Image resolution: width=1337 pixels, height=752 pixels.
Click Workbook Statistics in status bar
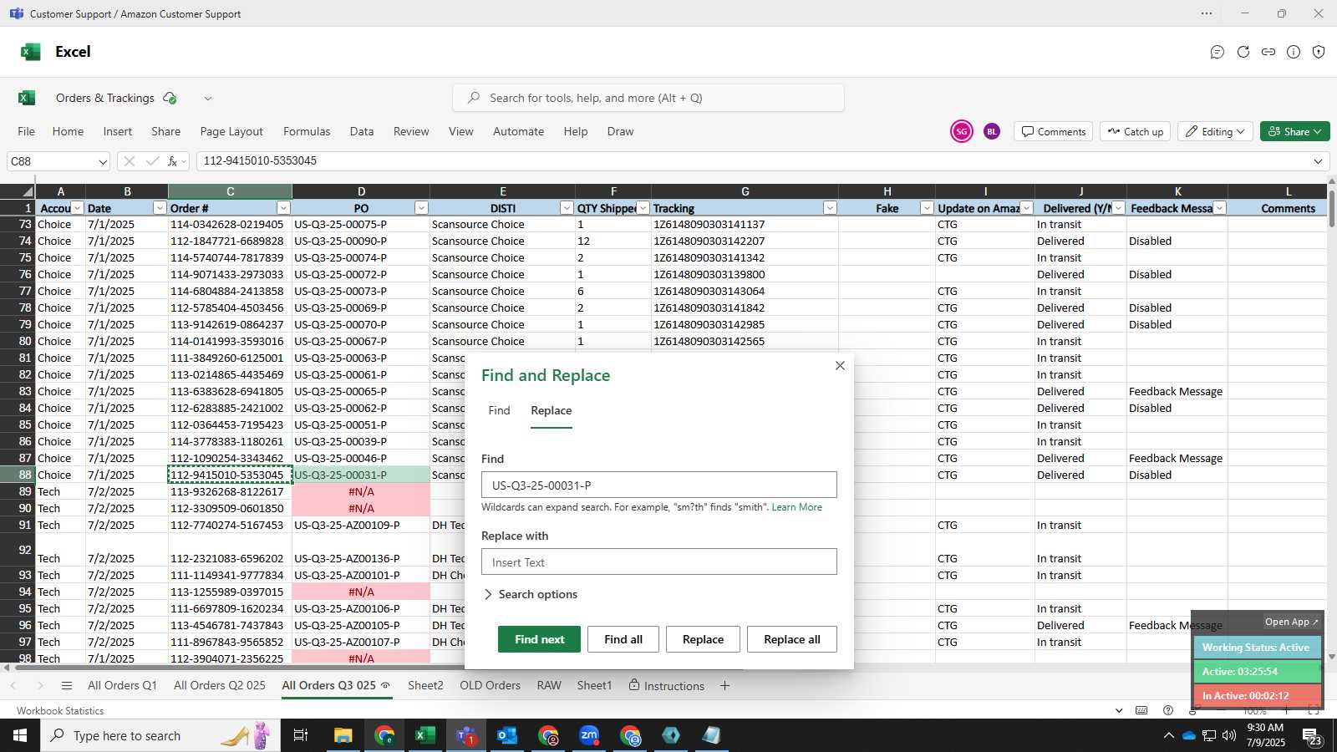click(x=60, y=711)
